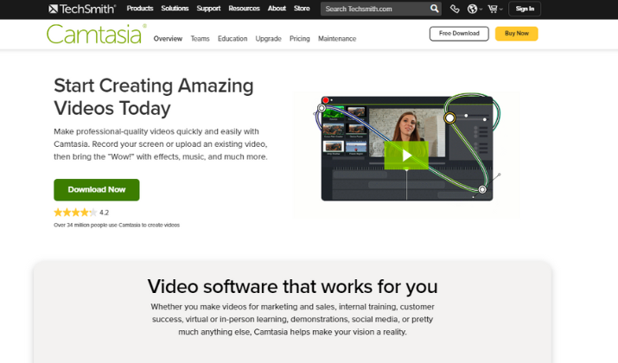
Task: Play the Camtasia promo video
Action: (406, 156)
